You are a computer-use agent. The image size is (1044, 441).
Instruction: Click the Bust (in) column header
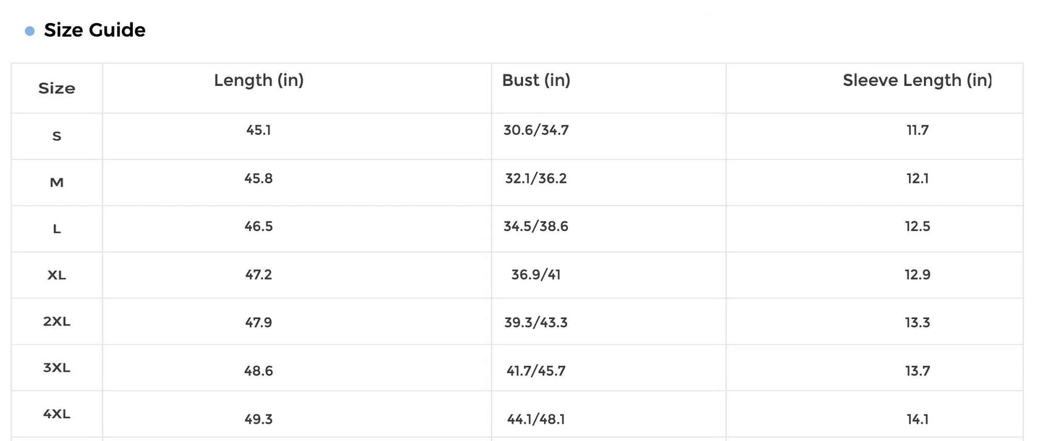(536, 80)
